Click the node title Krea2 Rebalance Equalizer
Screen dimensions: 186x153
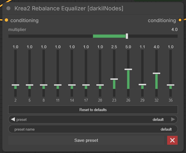click(69, 8)
